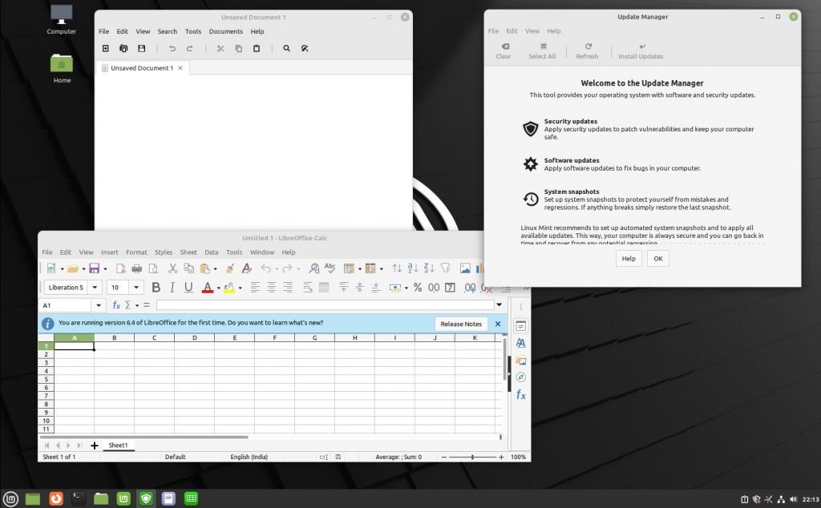Click the Italic formatting icon

[x=172, y=287]
